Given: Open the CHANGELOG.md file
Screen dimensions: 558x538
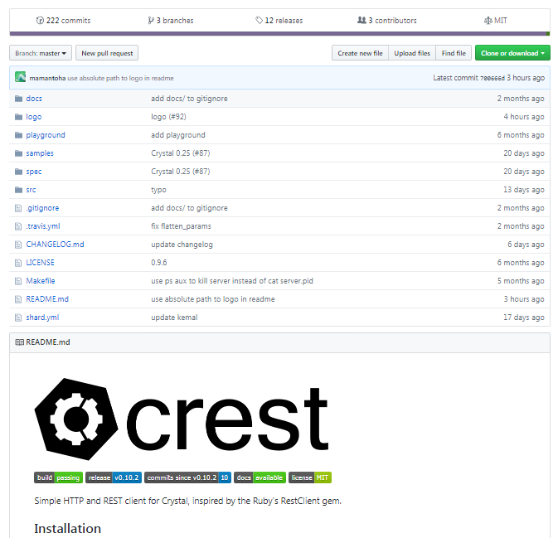Looking at the screenshot, I should (56, 245).
